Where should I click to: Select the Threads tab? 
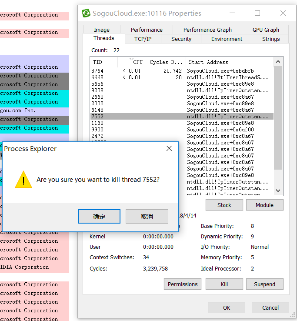click(104, 38)
